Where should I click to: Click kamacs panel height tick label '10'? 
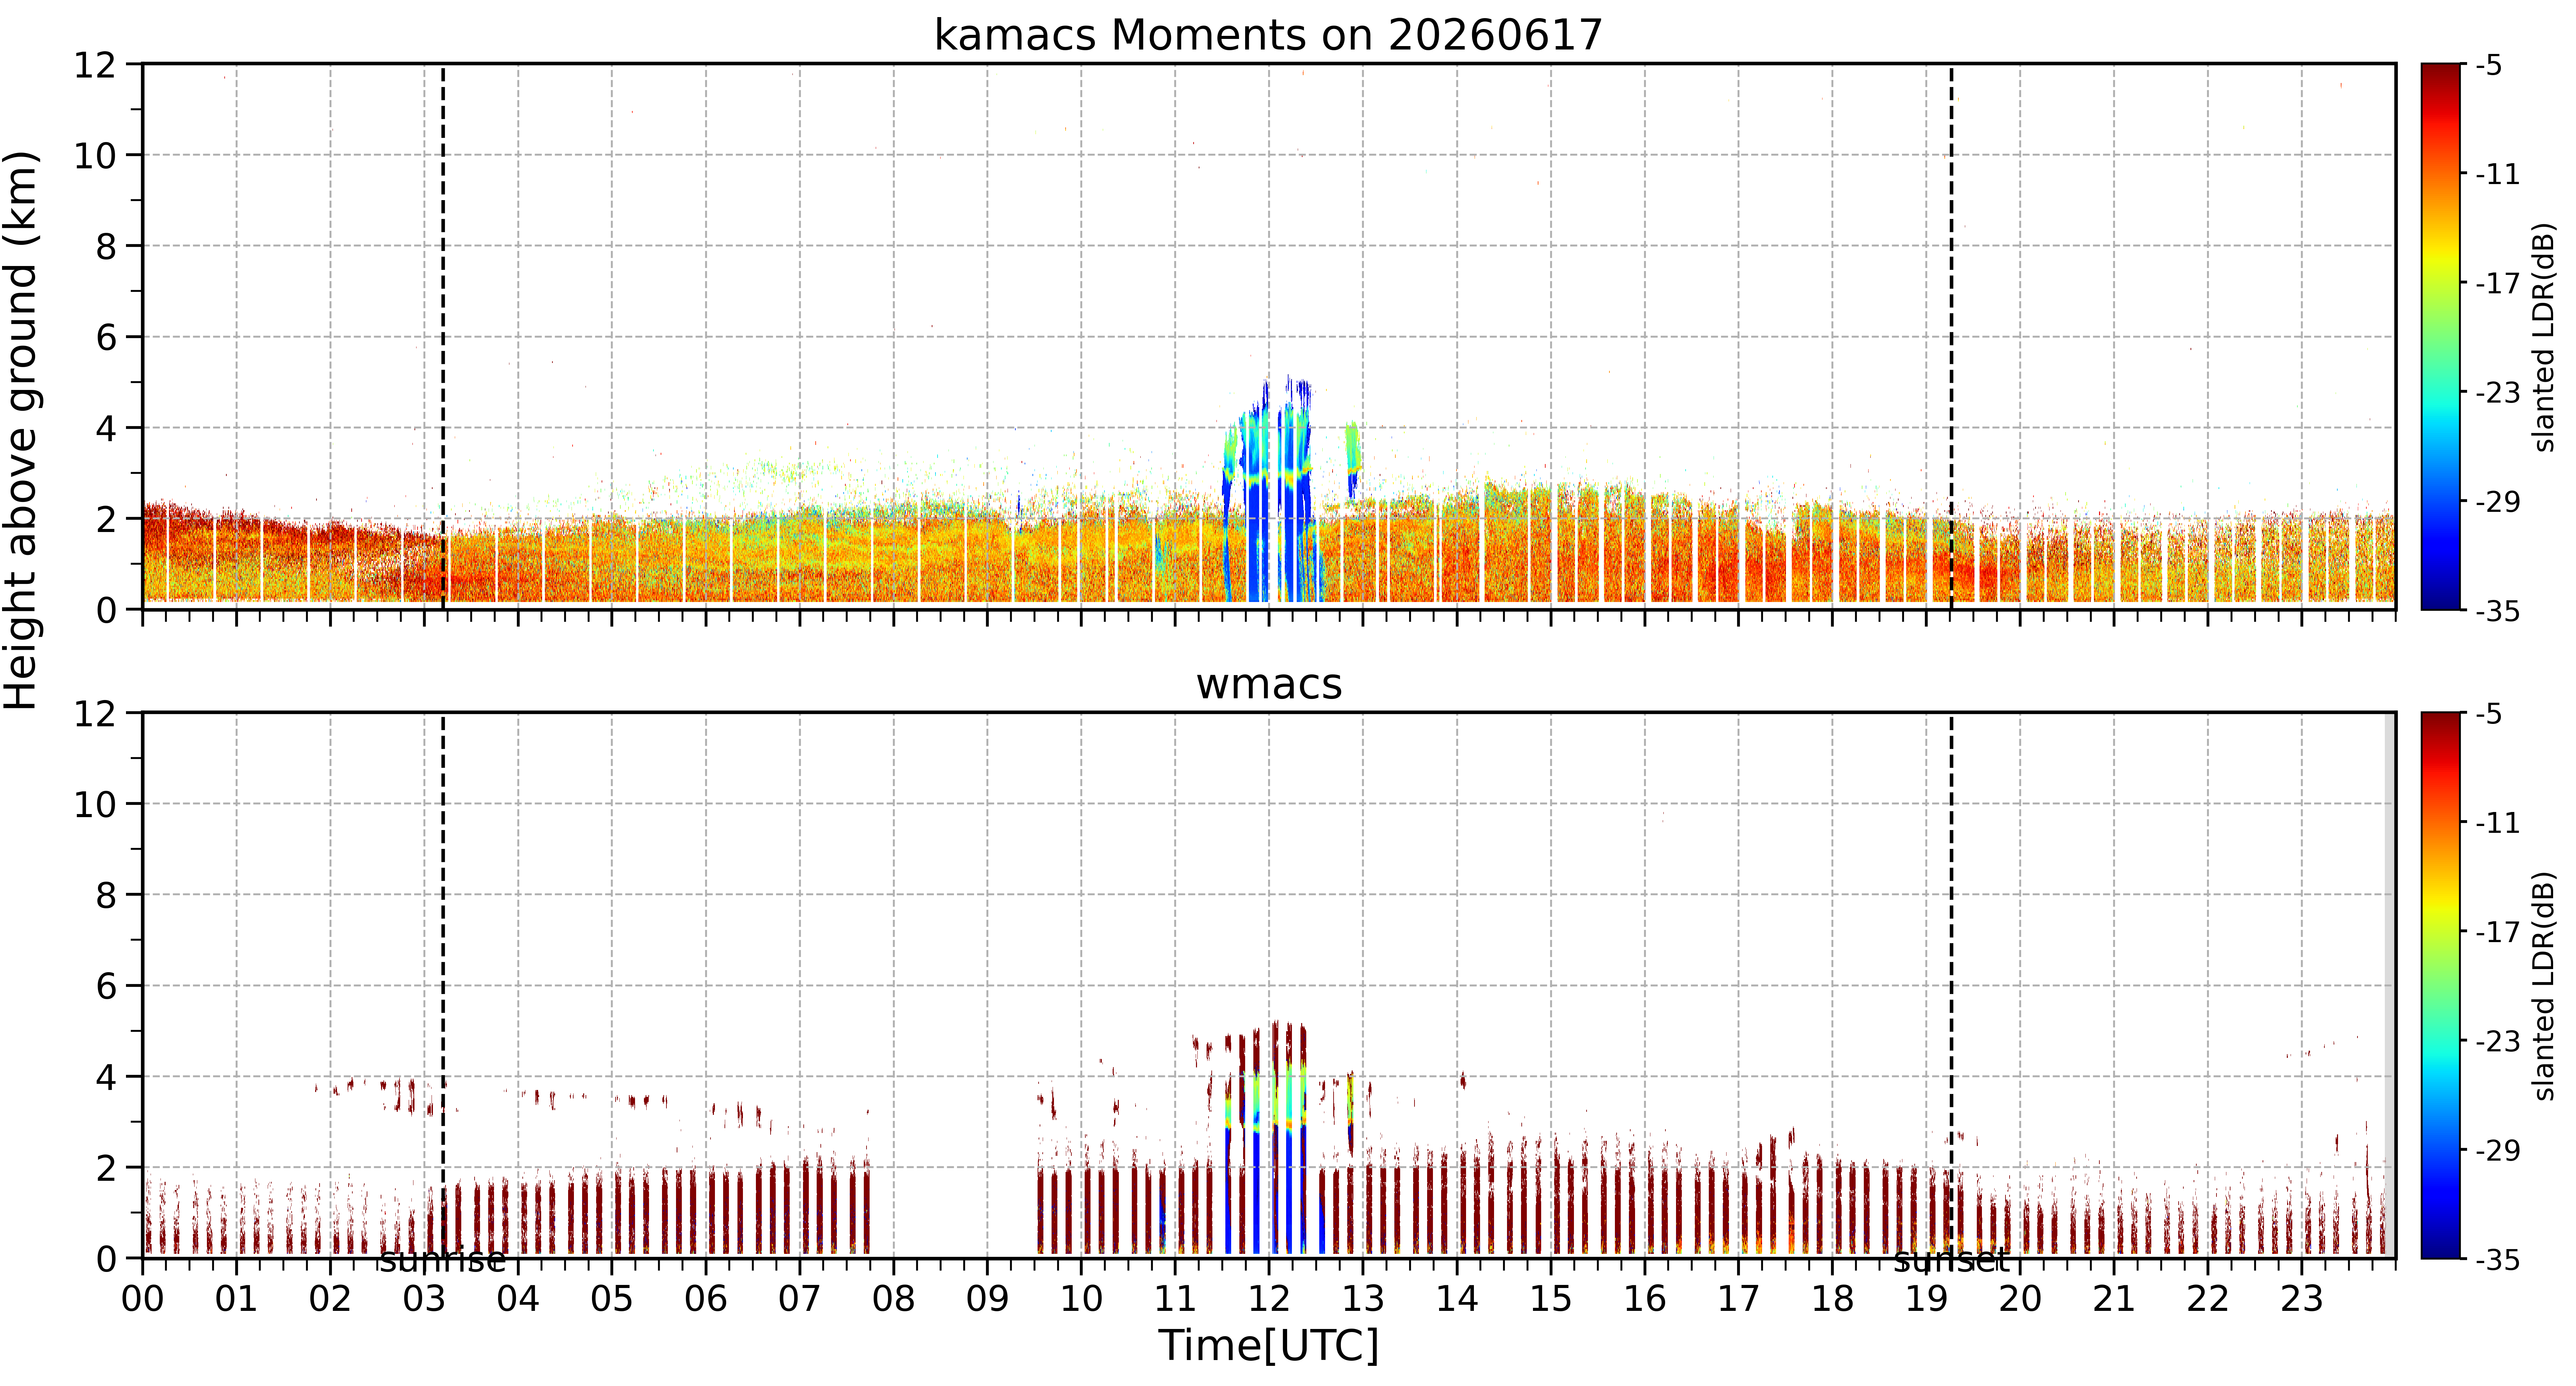tap(95, 156)
